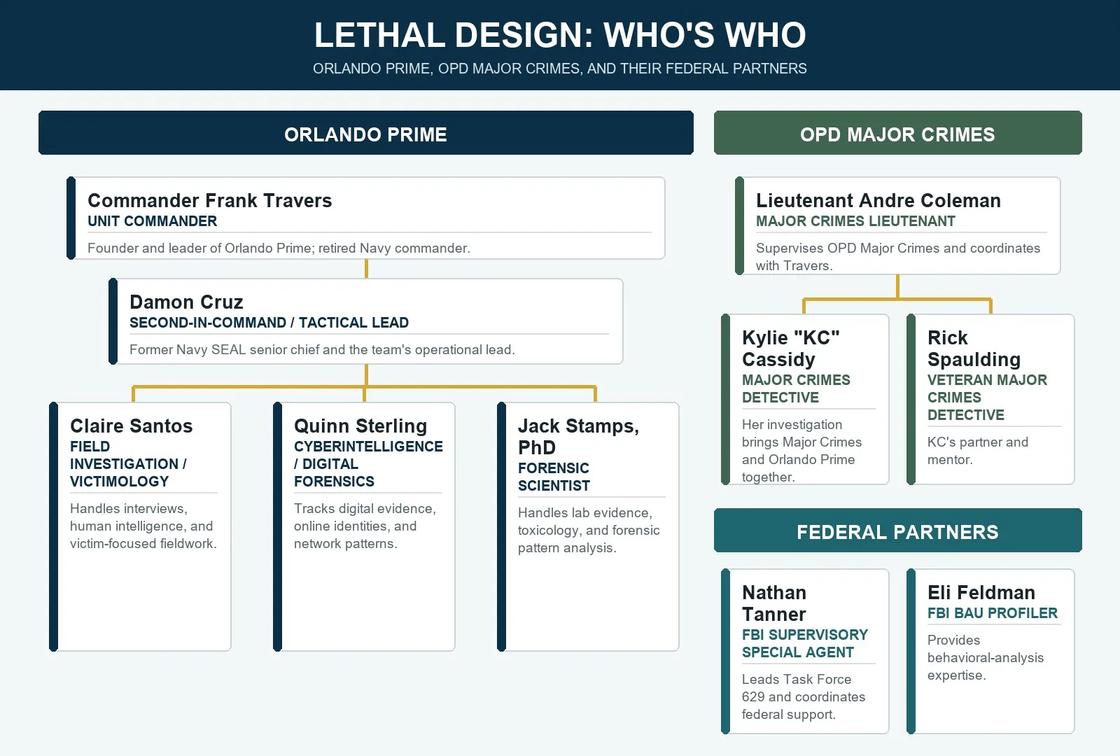1120x756 pixels.
Task: Click FBI SUPERVISORY SPECIAL AGENT role label
Action: tap(805, 643)
